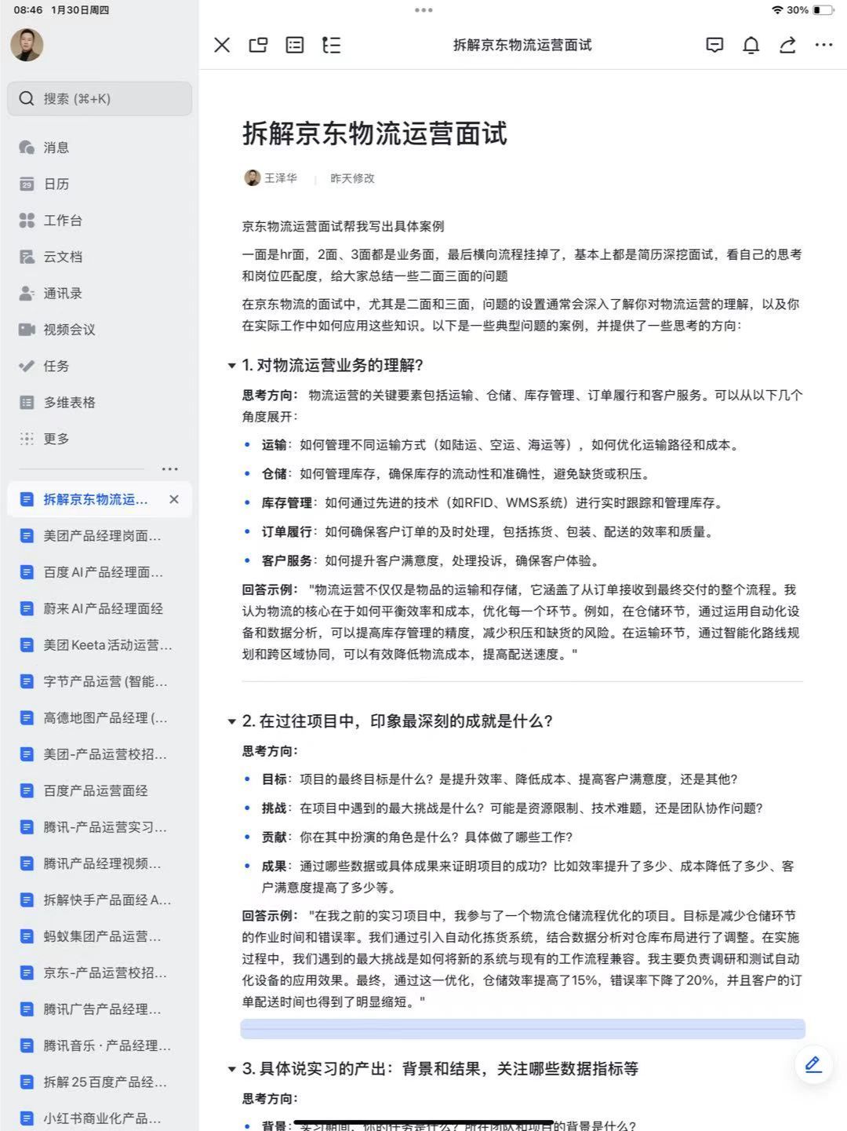Click the search field 搜索 (⌘+K)
Viewport: 847px width, 1131px height.
(x=100, y=98)
